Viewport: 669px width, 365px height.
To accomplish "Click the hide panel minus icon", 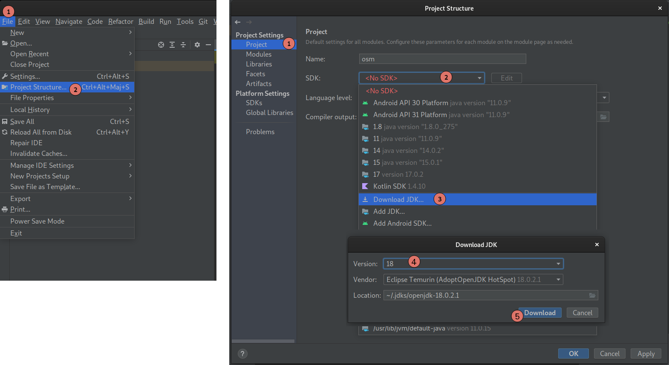I will [x=208, y=45].
